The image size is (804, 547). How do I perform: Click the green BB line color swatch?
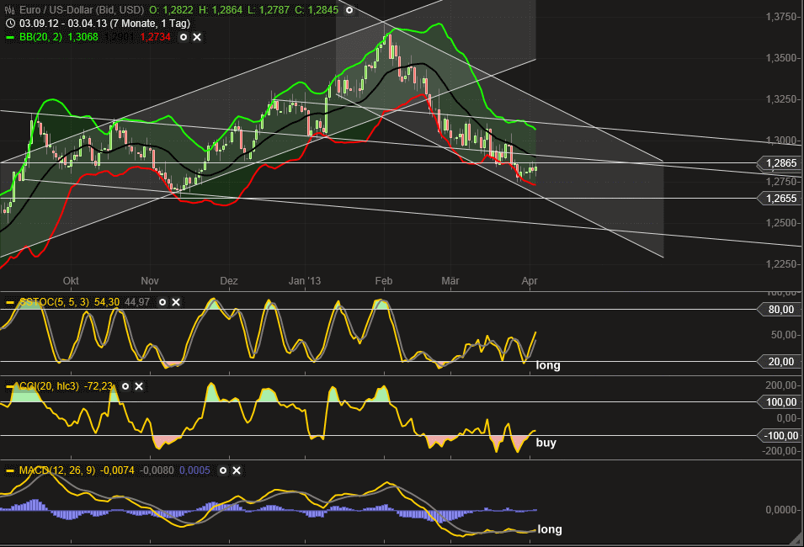pyautogui.click(x=10, y=37)
